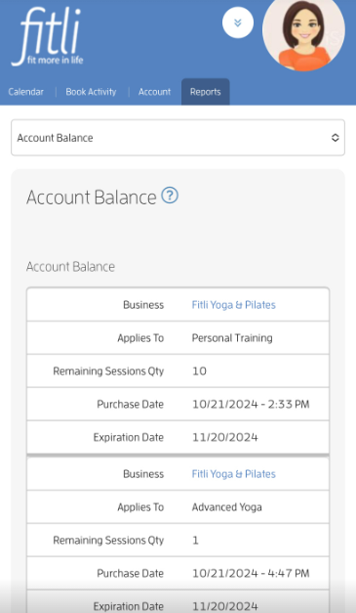
Task: Click the Account Balance help question icon
Action: (170, 196)
